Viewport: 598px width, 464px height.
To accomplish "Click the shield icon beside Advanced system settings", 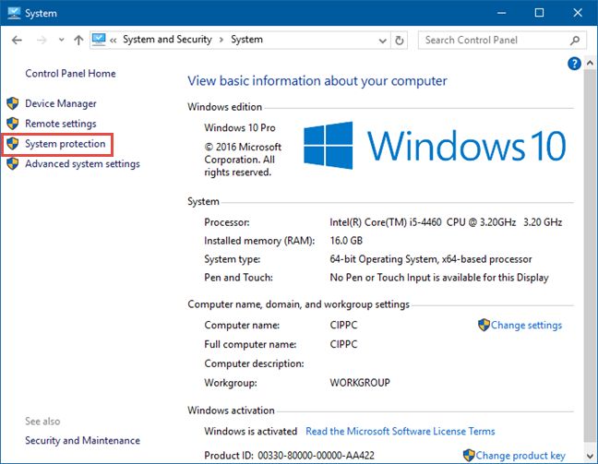I will (13, 164).
